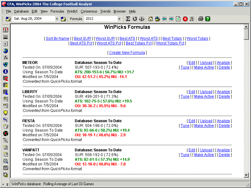Click the Create New Formula link
Viewport: 251px width, 188px height.
click(x=127, y=53)
